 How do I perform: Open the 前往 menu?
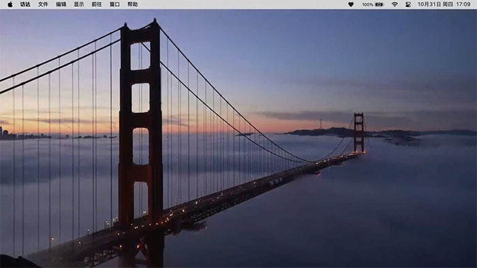pos(97,4)
